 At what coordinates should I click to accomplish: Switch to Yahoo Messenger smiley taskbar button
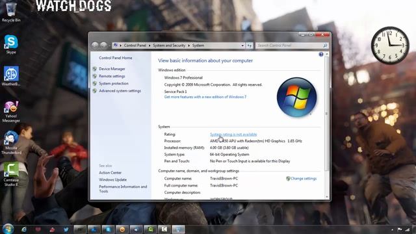coord(122,229)
